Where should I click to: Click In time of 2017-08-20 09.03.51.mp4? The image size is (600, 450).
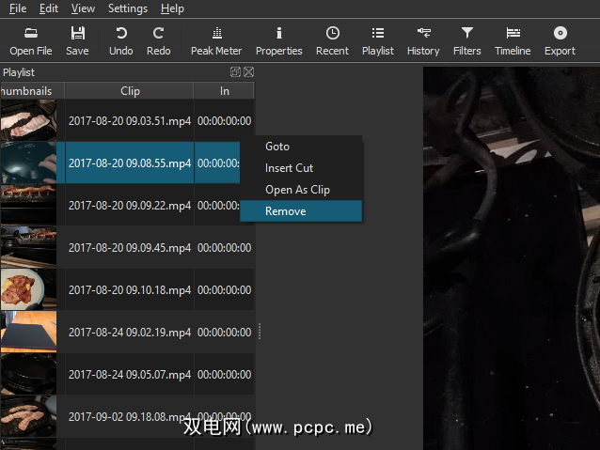[x=224, y=121]
